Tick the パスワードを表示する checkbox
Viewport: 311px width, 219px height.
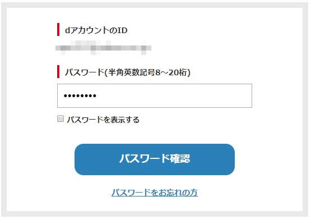[x=61, y=118]
